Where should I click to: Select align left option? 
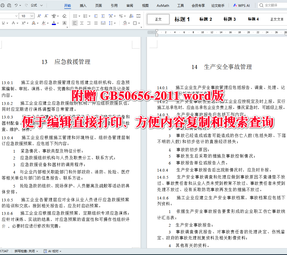(x=75, y=23)
